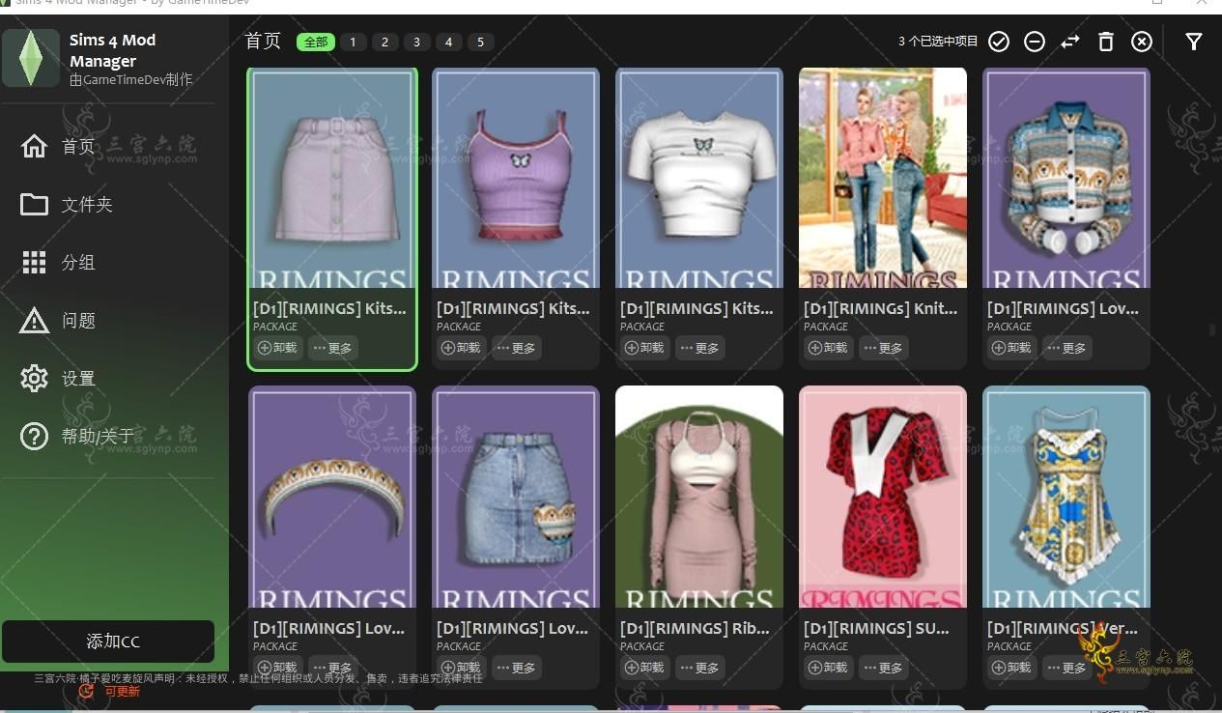1222x713 pixels.
Task: Click the vertical scrollbar thumb on right edge
Action: coord(1212,330)
